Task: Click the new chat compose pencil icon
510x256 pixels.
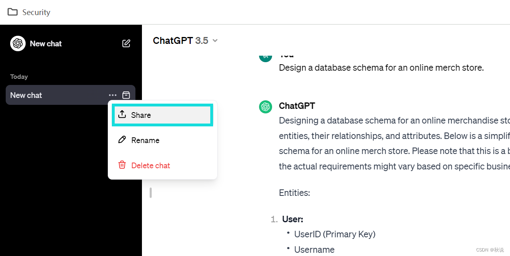Action: coord(126,43)
